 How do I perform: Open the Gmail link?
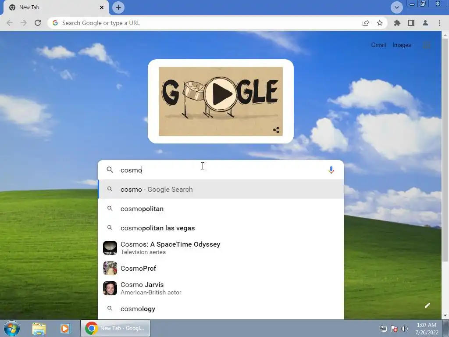coord(378,45)
